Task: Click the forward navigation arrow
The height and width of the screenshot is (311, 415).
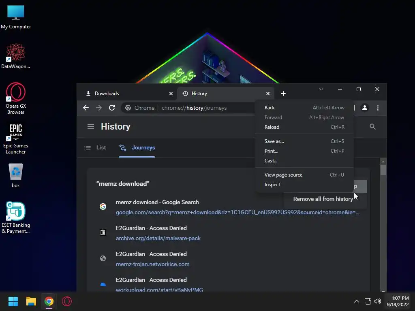Action: tap(99, 108)
